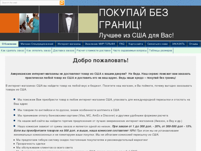The width and height of the screenshot is (201, 151).
Task: Click the 'Лучшее из США для Вас!' tagline
Action: point(136,35)
